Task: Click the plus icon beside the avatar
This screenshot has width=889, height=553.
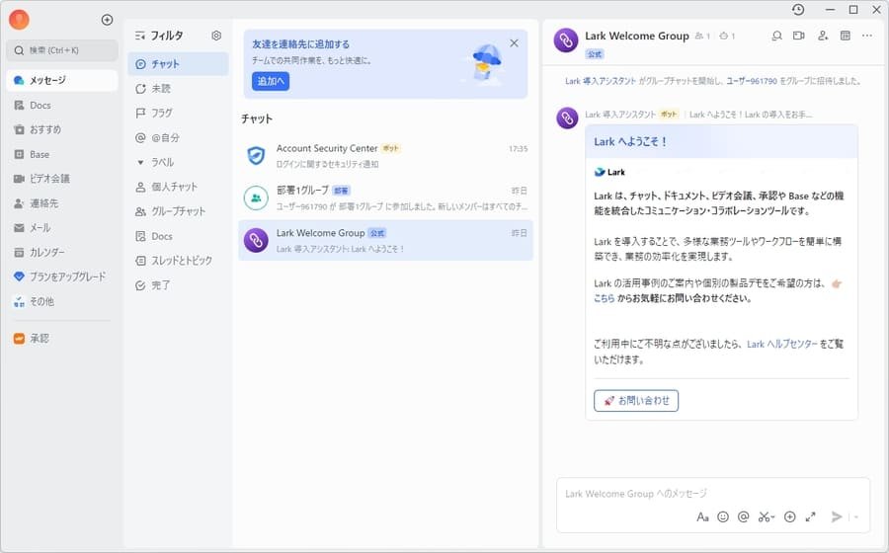Action: point(107,20)
